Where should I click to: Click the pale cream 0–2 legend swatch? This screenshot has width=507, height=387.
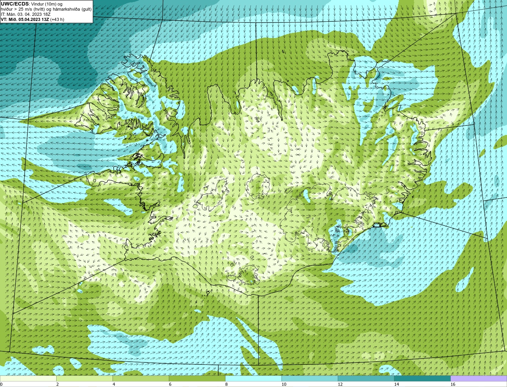(28, 378)
